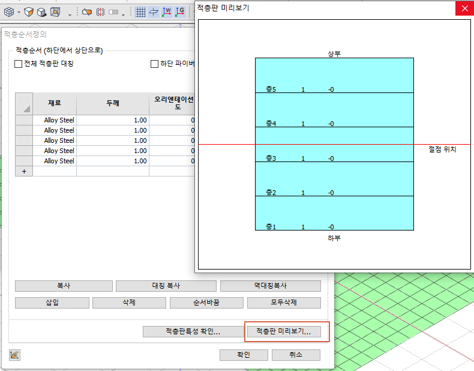The image size is (474, 371).
Task: Click the 재료 column header
Action: pos(55,103)
